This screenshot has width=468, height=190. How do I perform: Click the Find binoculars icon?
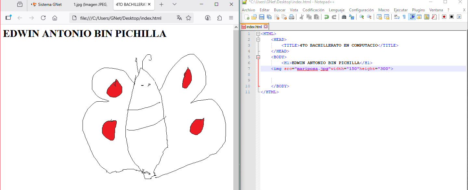(x=344, y=17)
